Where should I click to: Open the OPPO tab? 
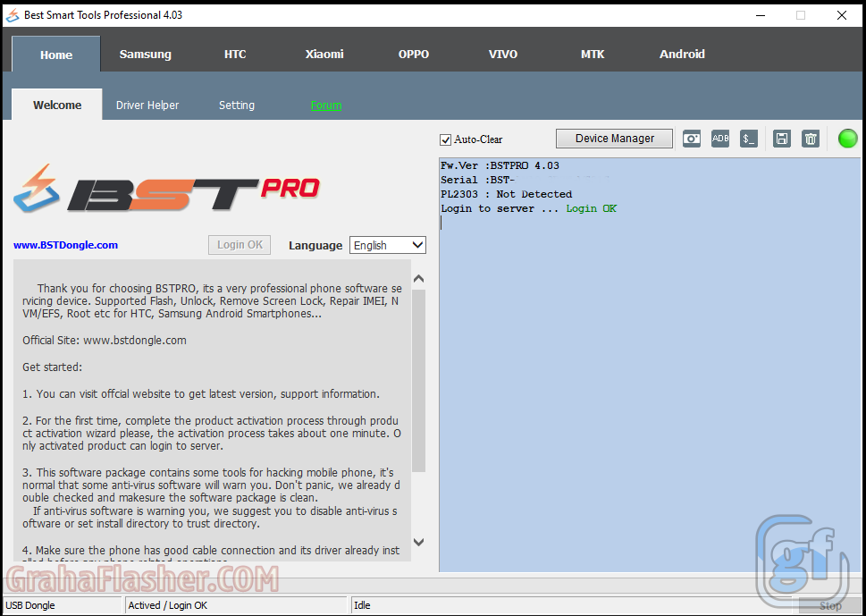[414, 55]
